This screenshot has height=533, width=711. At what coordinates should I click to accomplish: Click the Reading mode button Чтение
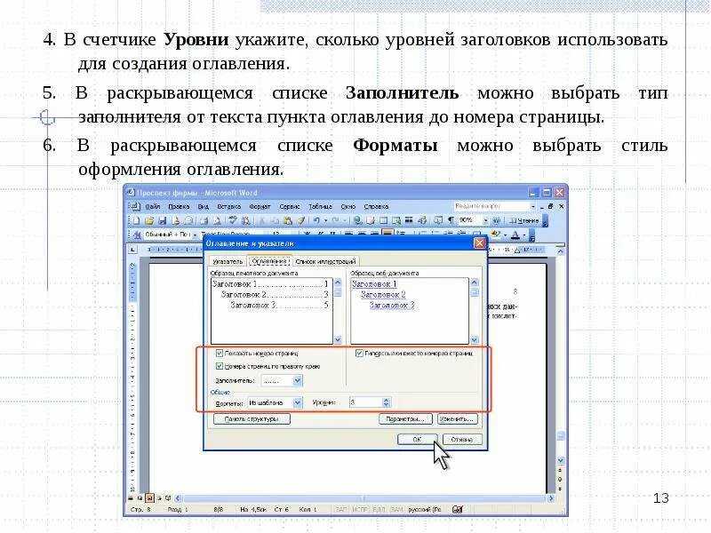(x=524, y=220)
